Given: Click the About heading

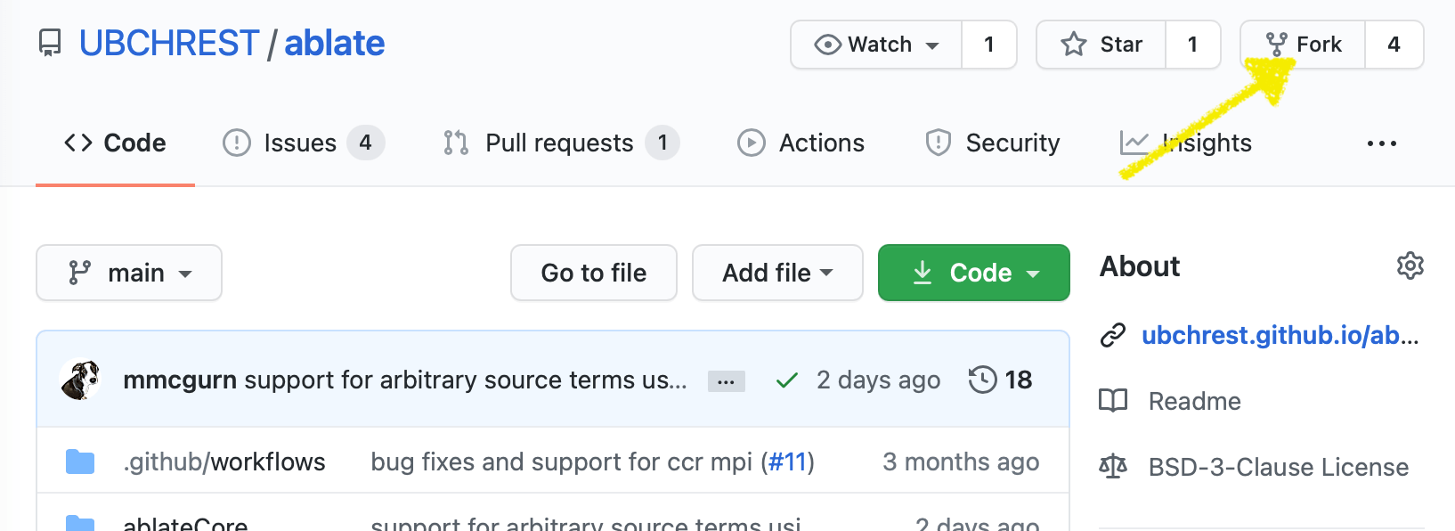Looking at the screenshot, I should [1140, 266].
